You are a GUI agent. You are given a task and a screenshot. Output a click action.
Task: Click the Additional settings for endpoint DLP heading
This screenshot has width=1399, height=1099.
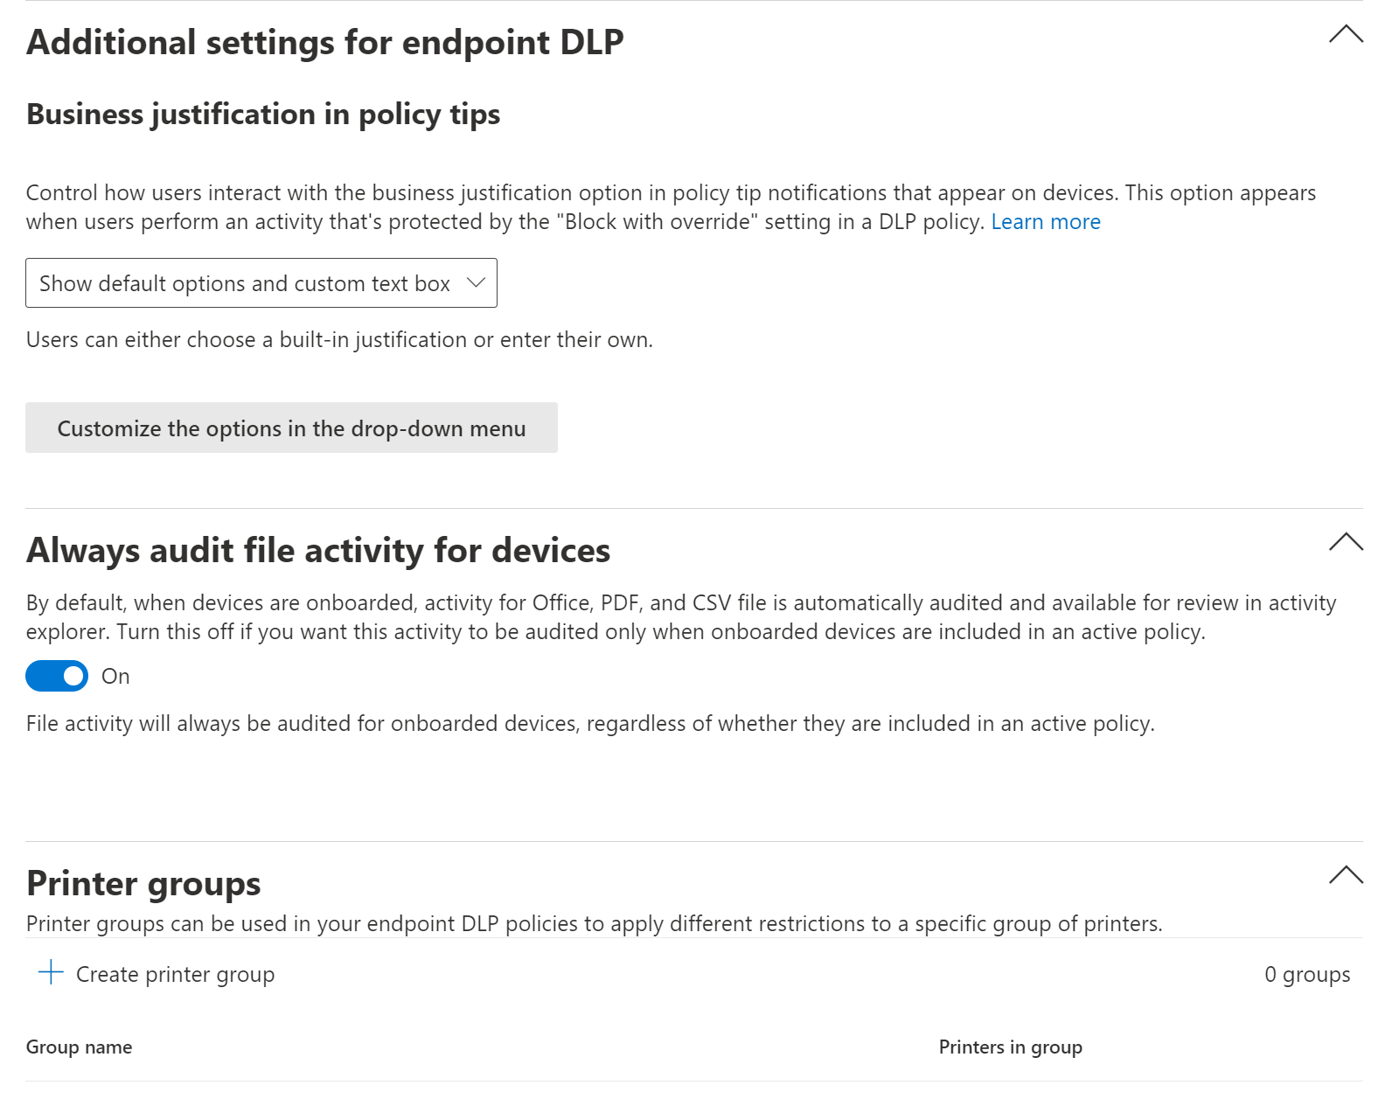click(324, 43)
